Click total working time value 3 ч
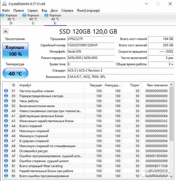176x181 pixels. pos(161,64)
